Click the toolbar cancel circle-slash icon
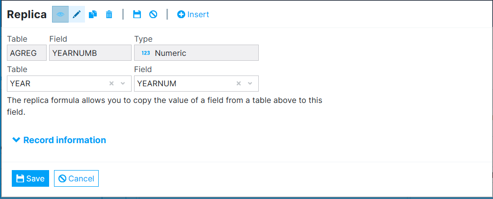493x199 pixels. (x=153, y=14)
